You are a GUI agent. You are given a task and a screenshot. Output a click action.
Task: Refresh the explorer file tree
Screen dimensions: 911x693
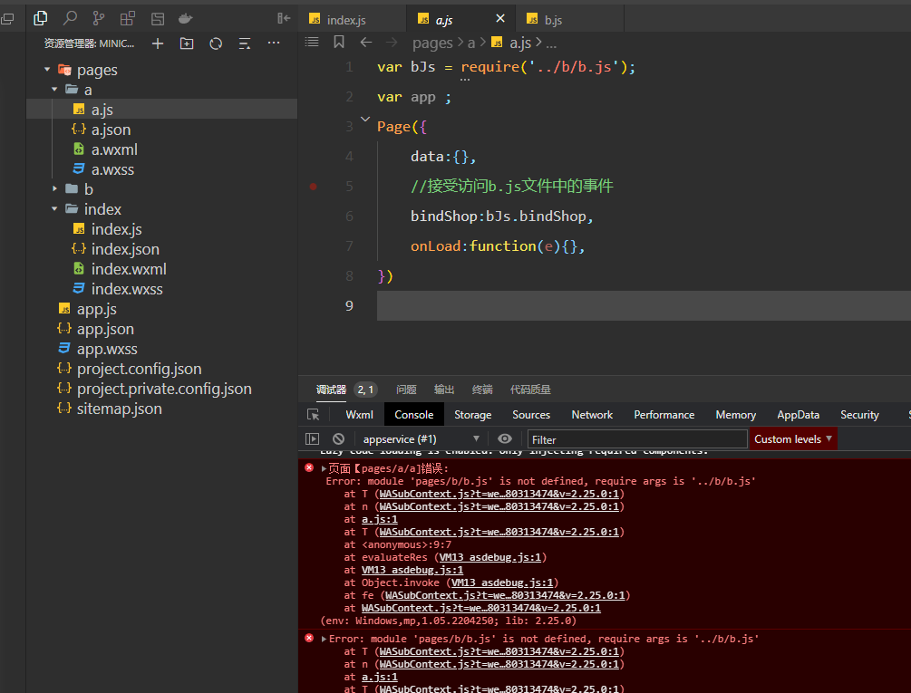(x=216, y=43)
